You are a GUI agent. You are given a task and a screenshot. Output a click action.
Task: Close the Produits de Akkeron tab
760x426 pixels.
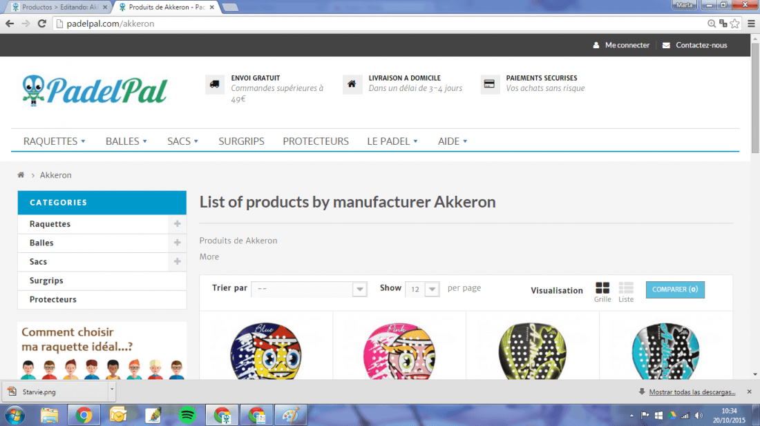pyautogui.click(x=212, y=8)
